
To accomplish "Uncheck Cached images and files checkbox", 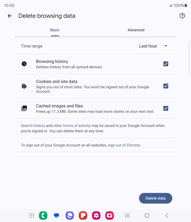I will point(166,108).
